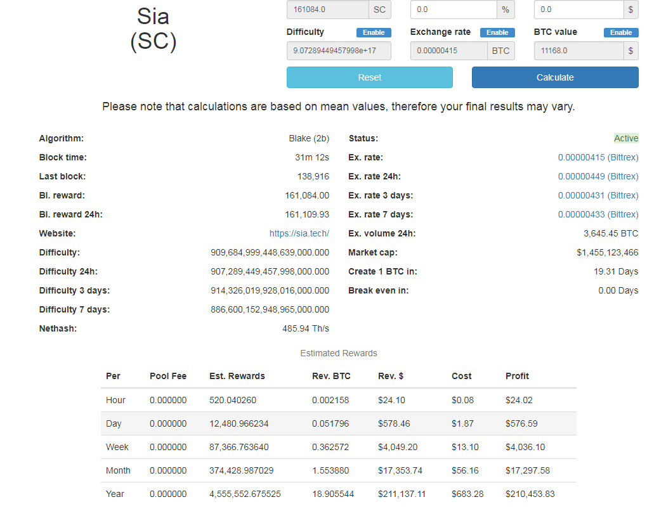This screenshot has width=666, height=516.
Task: Select the Ex. volume 24h value 3,645.45 BTC
Action: tap(611, 233)
